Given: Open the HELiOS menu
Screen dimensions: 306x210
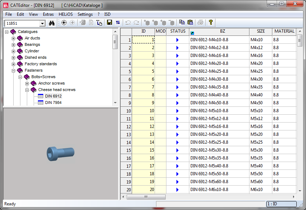Looking at the screenshot, I should [x=65, y=14].
